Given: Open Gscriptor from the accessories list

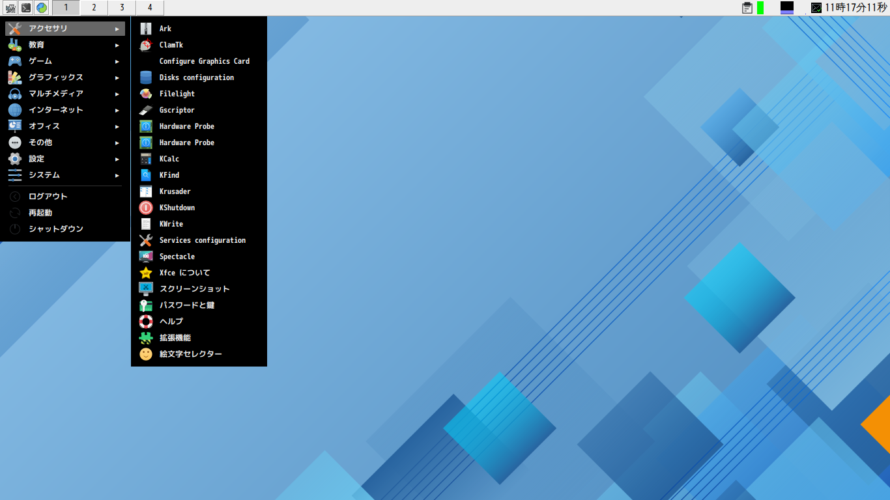Looking at the screenshot, I should point(199,110).
